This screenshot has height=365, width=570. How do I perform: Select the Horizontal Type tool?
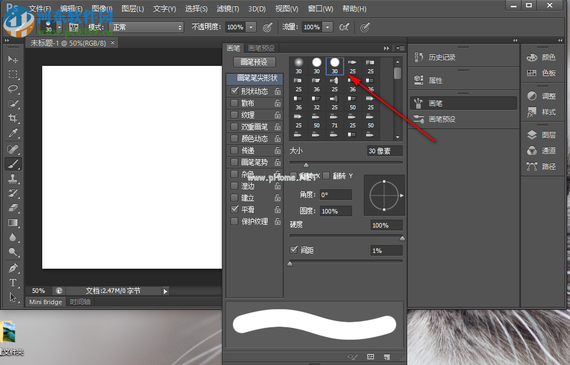point(13,282)
